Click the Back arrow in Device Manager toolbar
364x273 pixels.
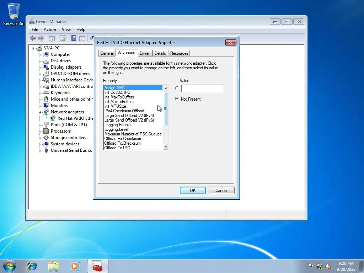tap(33, 38)
